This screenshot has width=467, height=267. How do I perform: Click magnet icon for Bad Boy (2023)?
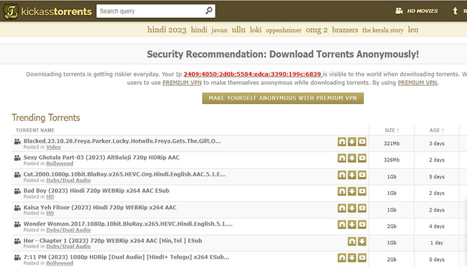342,192
